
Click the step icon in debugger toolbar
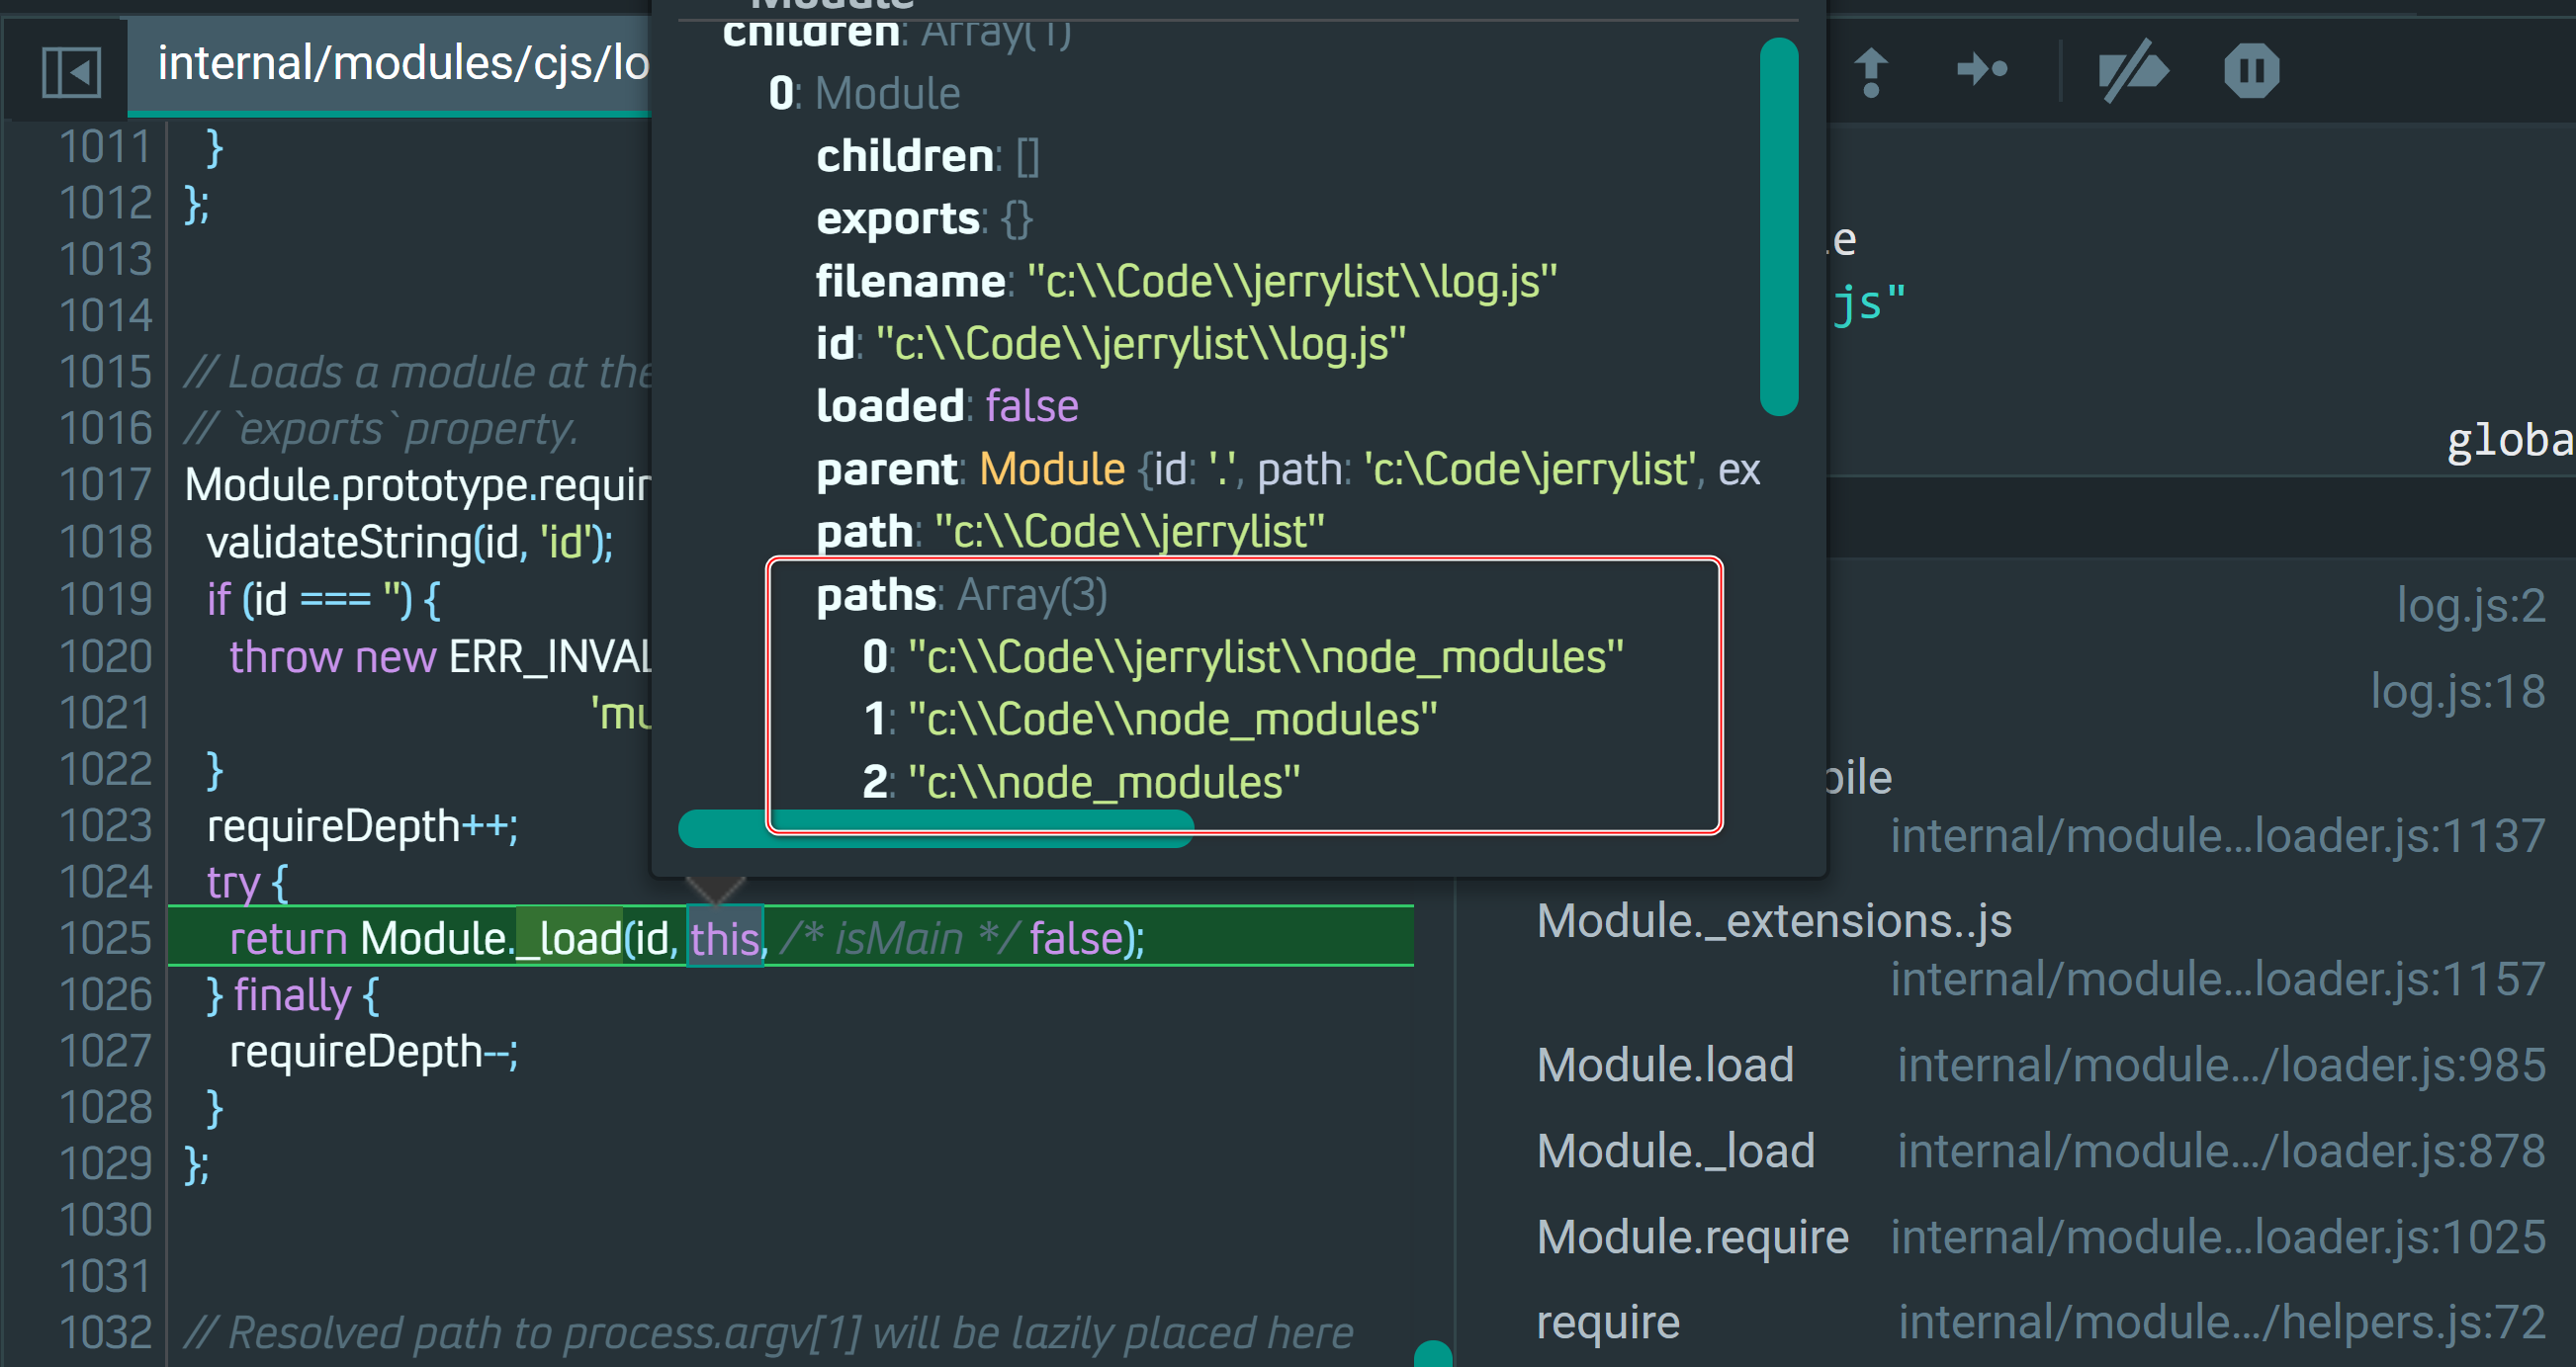click(x=1981, y=70)
